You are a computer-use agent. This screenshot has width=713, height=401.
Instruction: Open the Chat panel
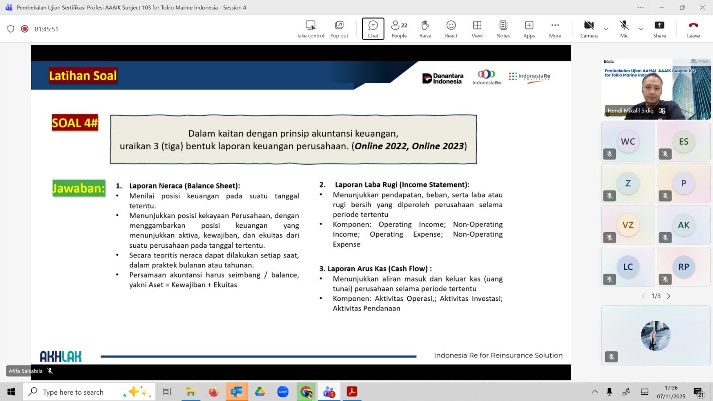[373, 29]
